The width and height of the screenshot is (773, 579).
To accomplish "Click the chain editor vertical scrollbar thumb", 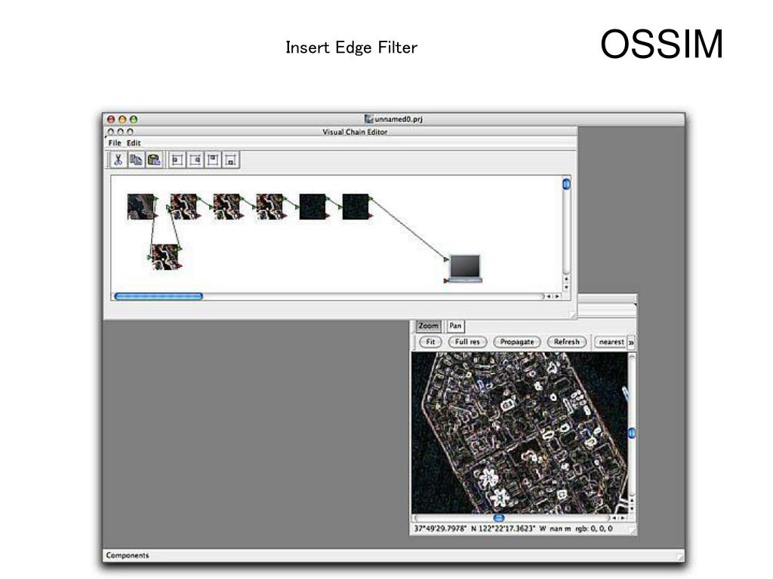I will click(x=566, y=184).
